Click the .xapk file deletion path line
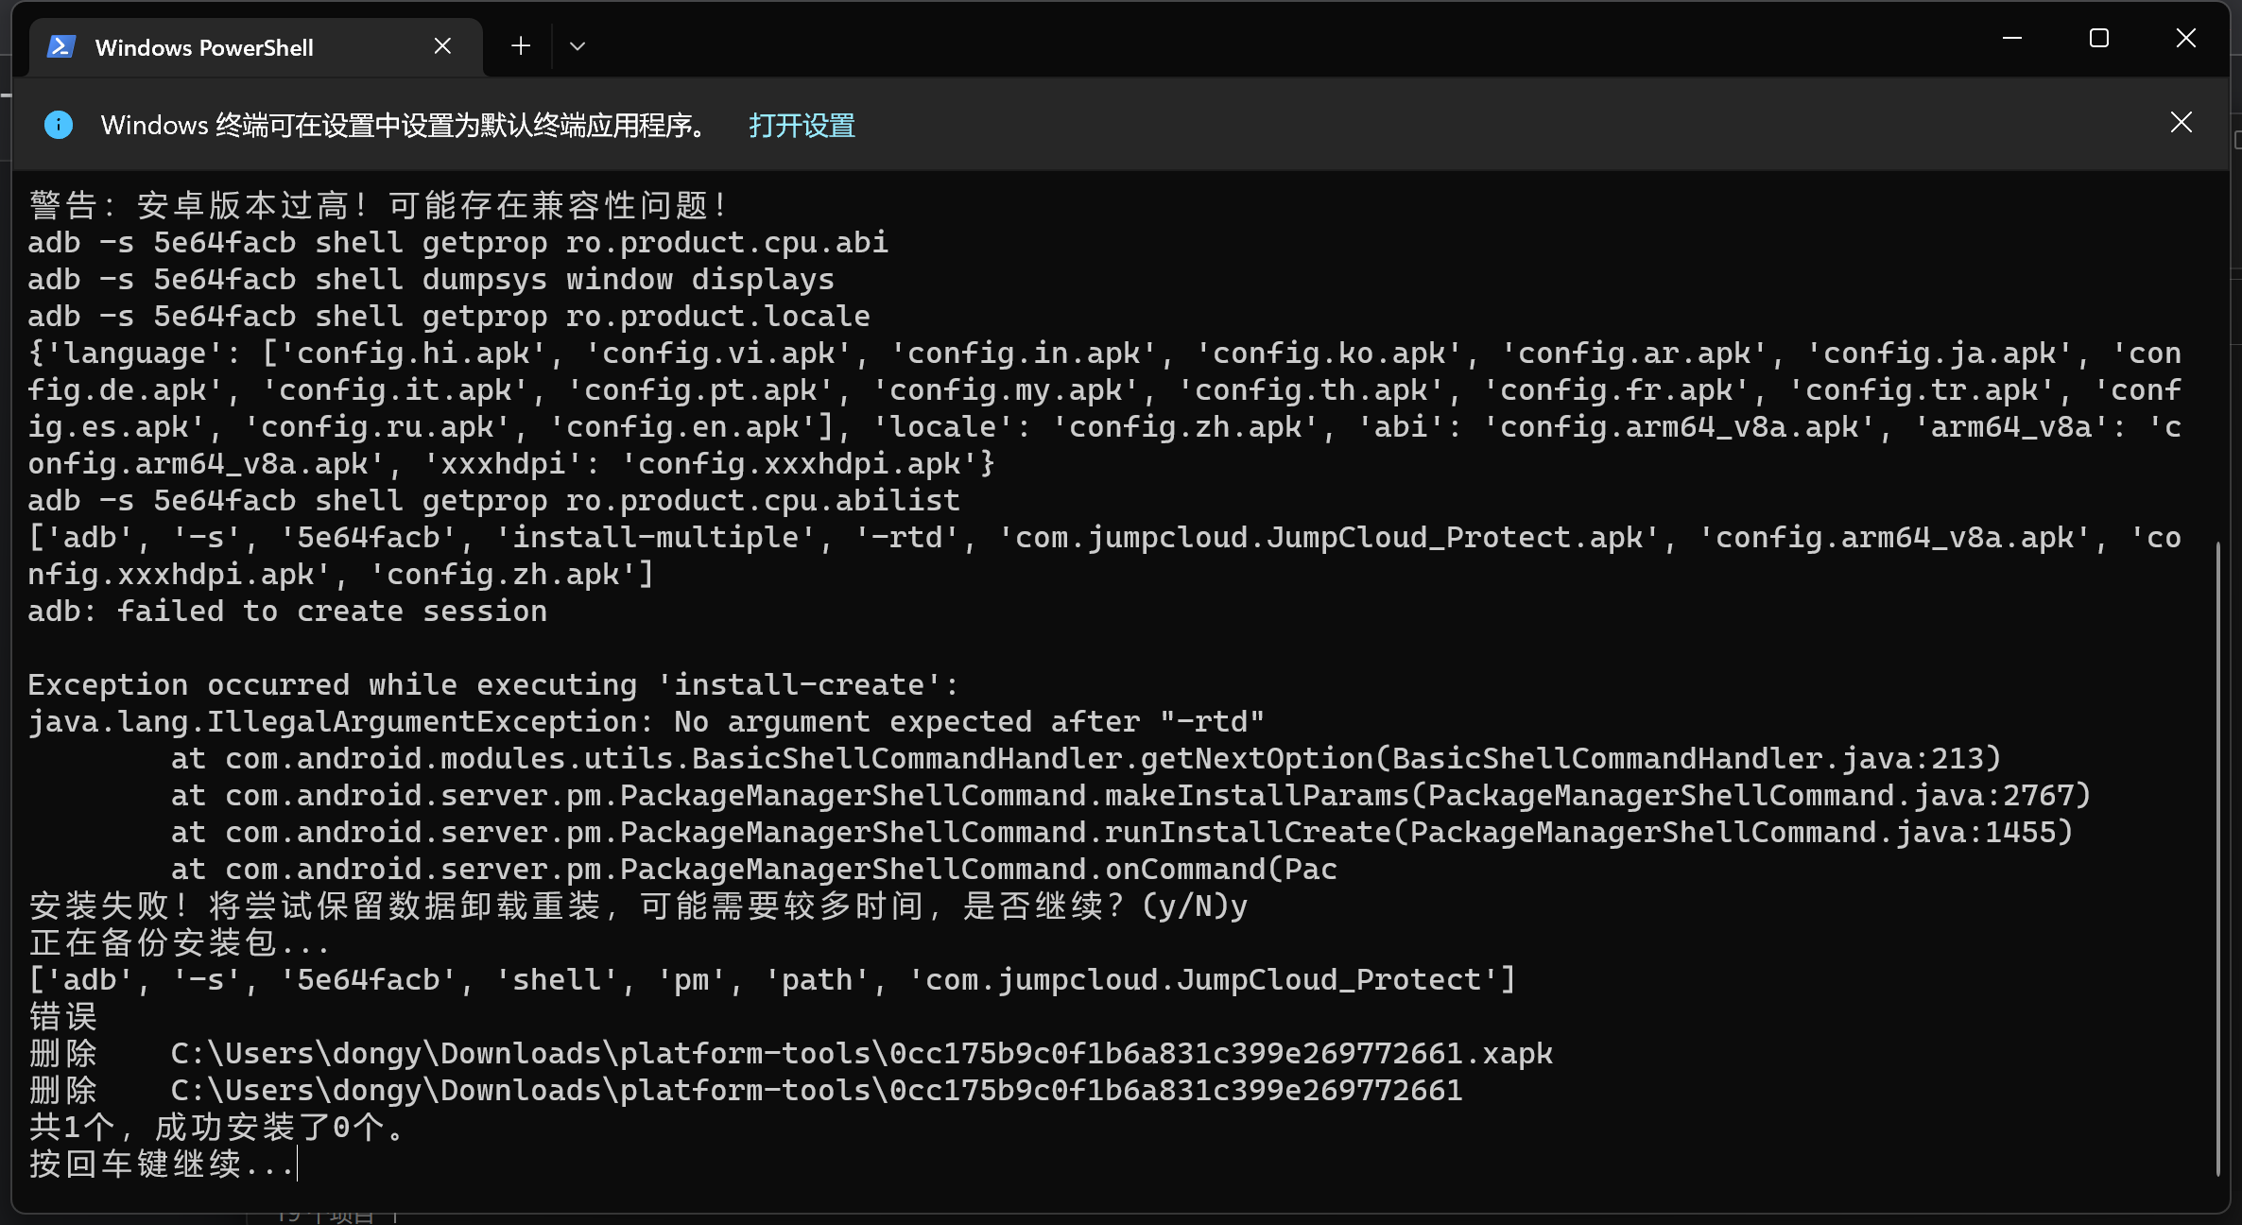Image resolution: width=2242 pixels, height=1225 pixels. click(860, 1053)
